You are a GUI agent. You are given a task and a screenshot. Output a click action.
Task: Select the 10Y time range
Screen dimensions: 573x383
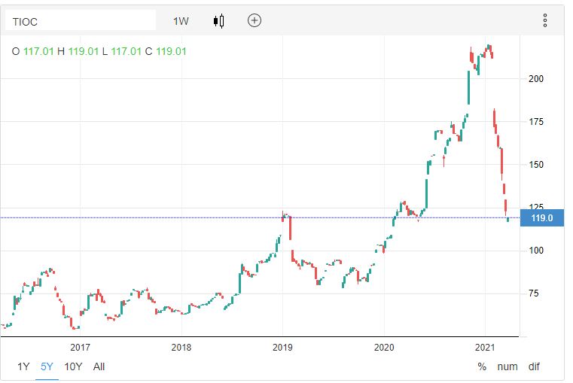pos(73,366)
